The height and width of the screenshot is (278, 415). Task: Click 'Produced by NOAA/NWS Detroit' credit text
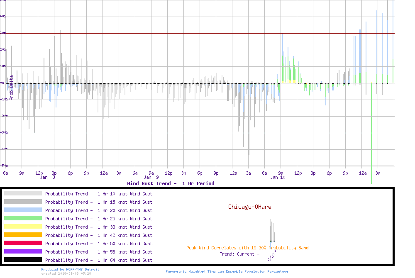70,269
